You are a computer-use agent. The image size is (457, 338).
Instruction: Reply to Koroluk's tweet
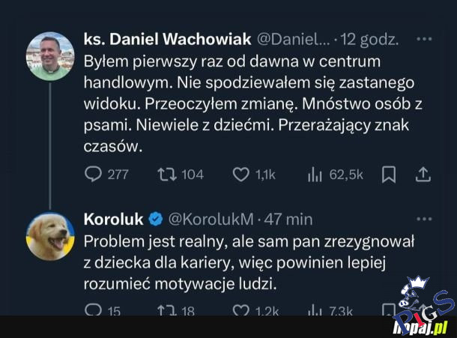pyautogui.click(x=94, y=310)
